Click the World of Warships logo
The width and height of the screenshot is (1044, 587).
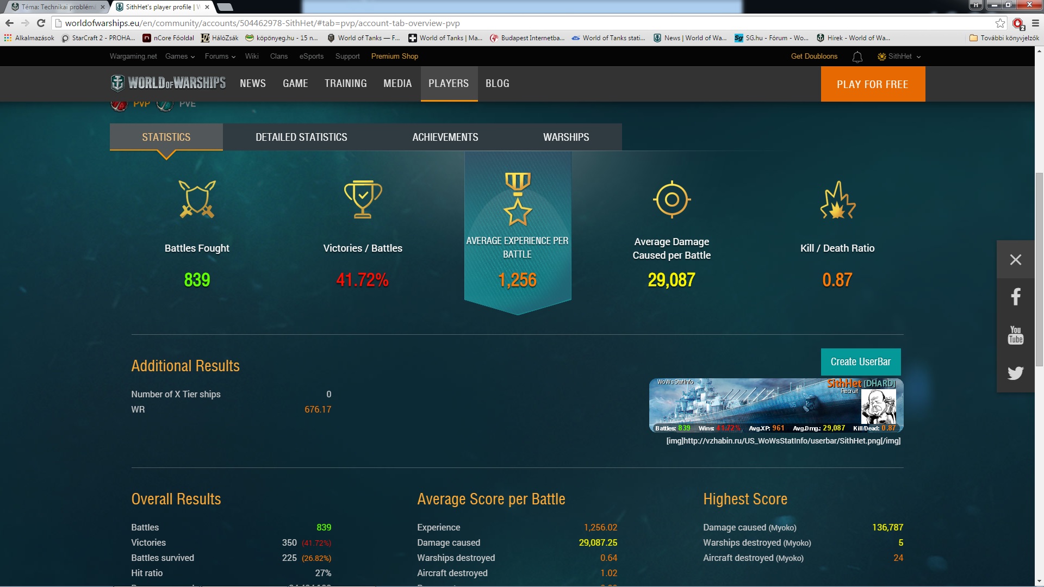pos(168,83)
